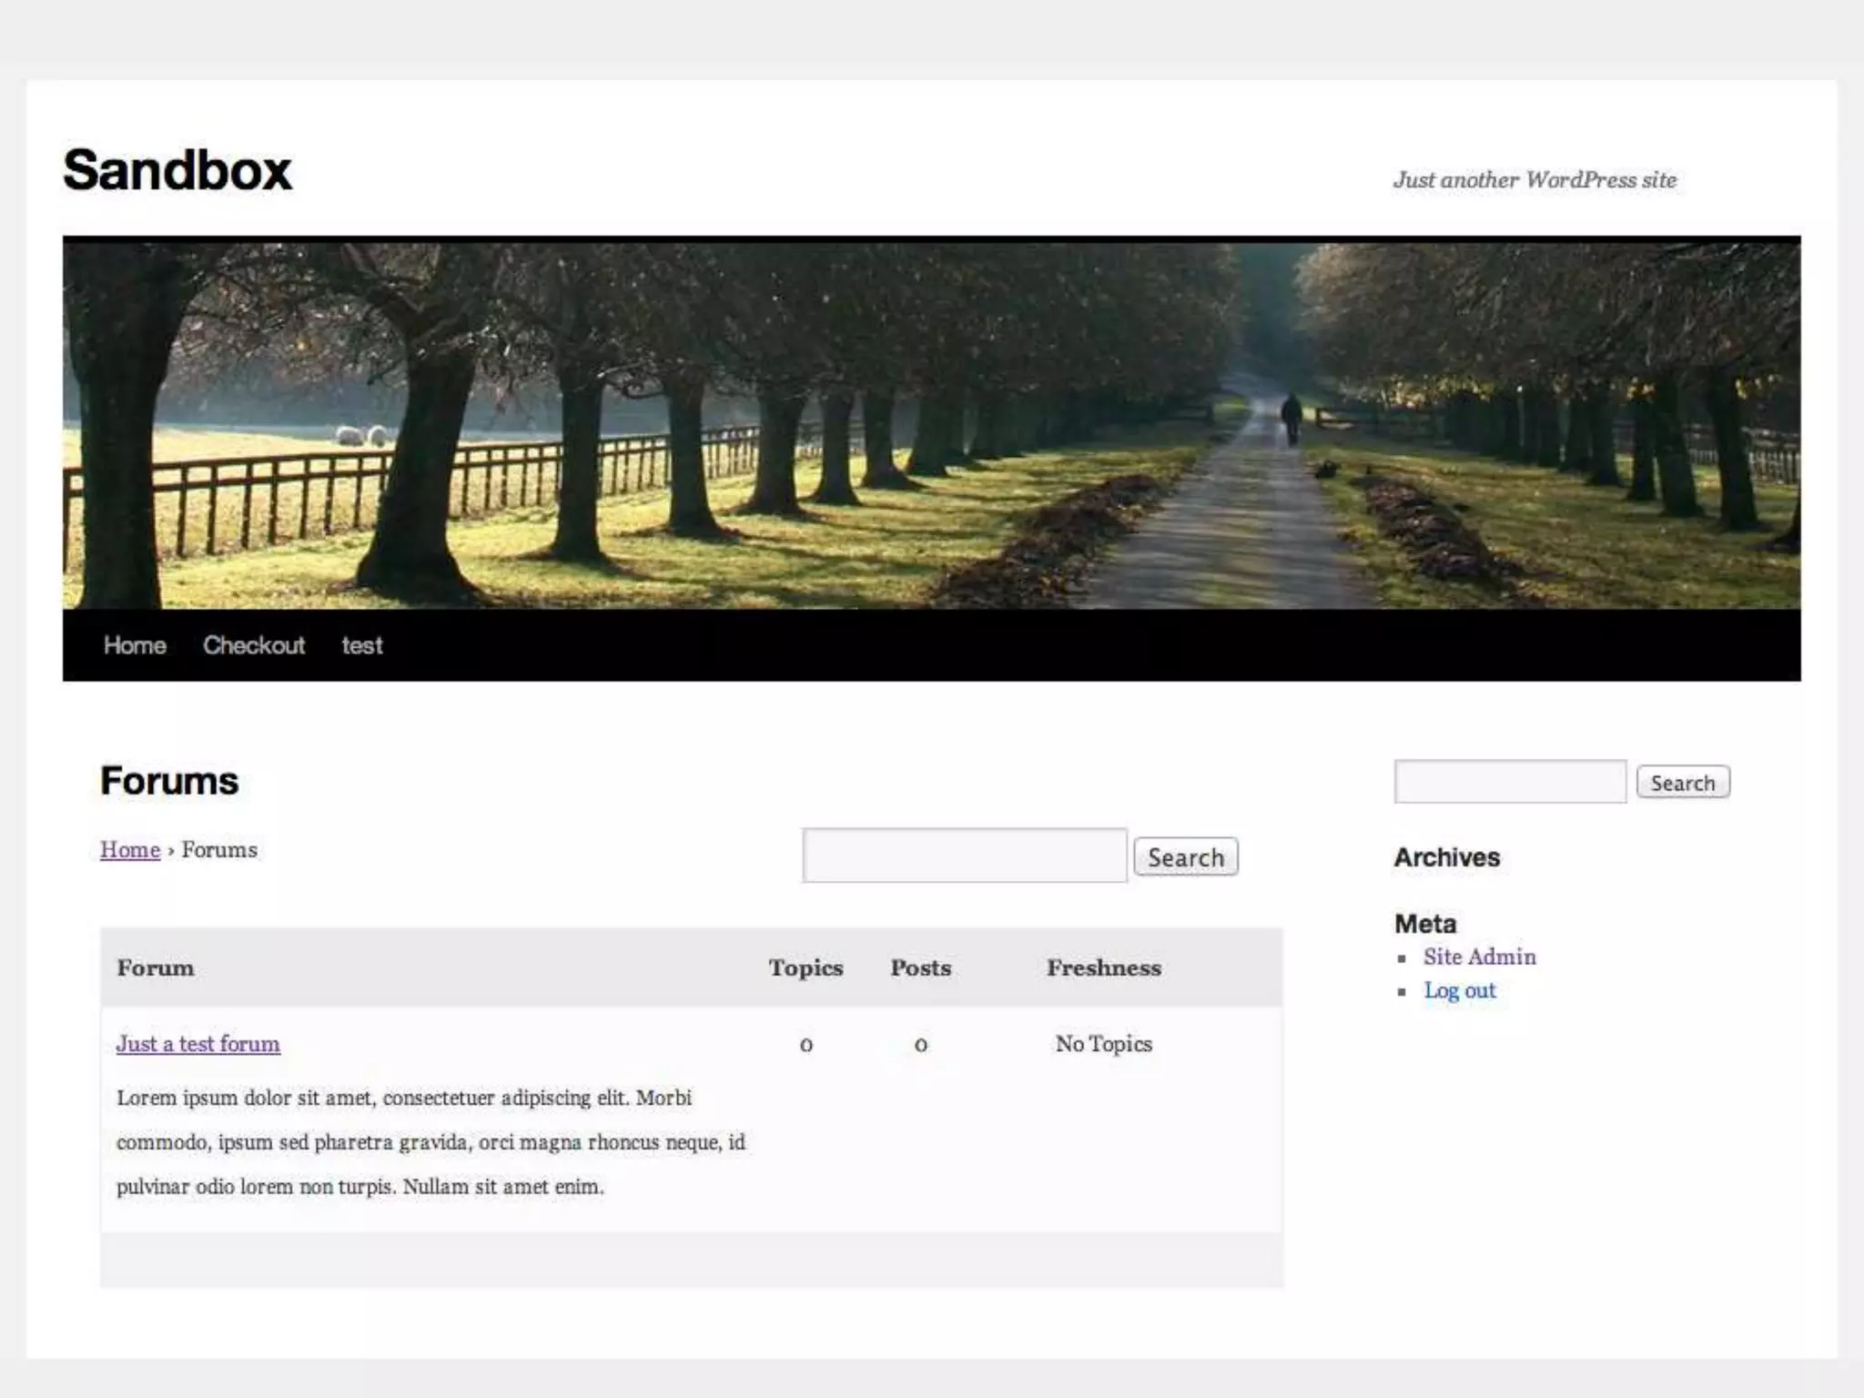This screenshot has width=1864, height=1398.
Task: Click the header banner tree image
Action: 930,422
